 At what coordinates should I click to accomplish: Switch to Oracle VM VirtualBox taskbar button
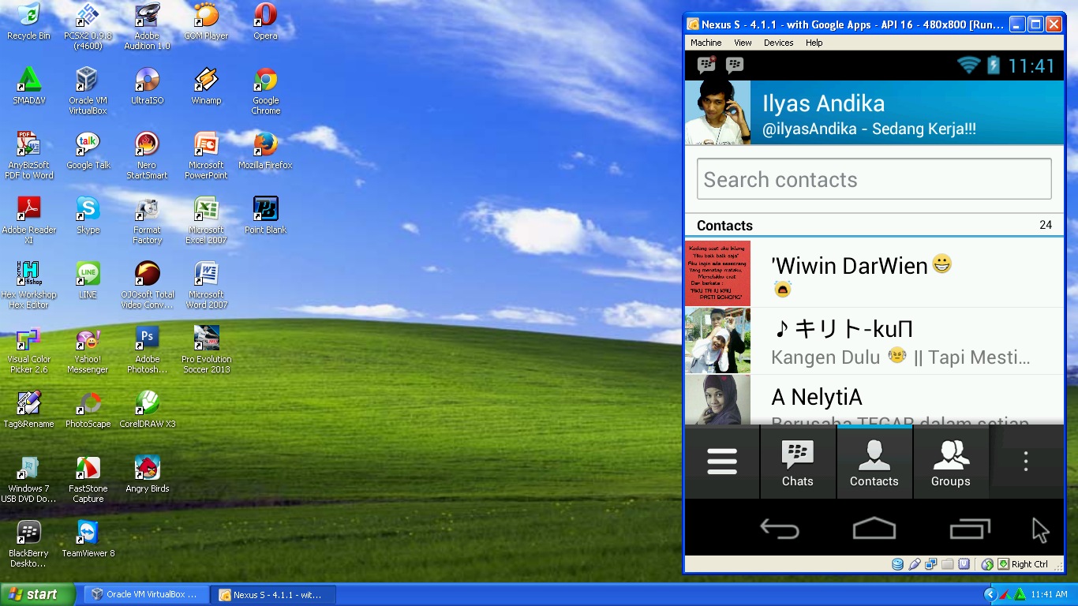tap(147, 594)
